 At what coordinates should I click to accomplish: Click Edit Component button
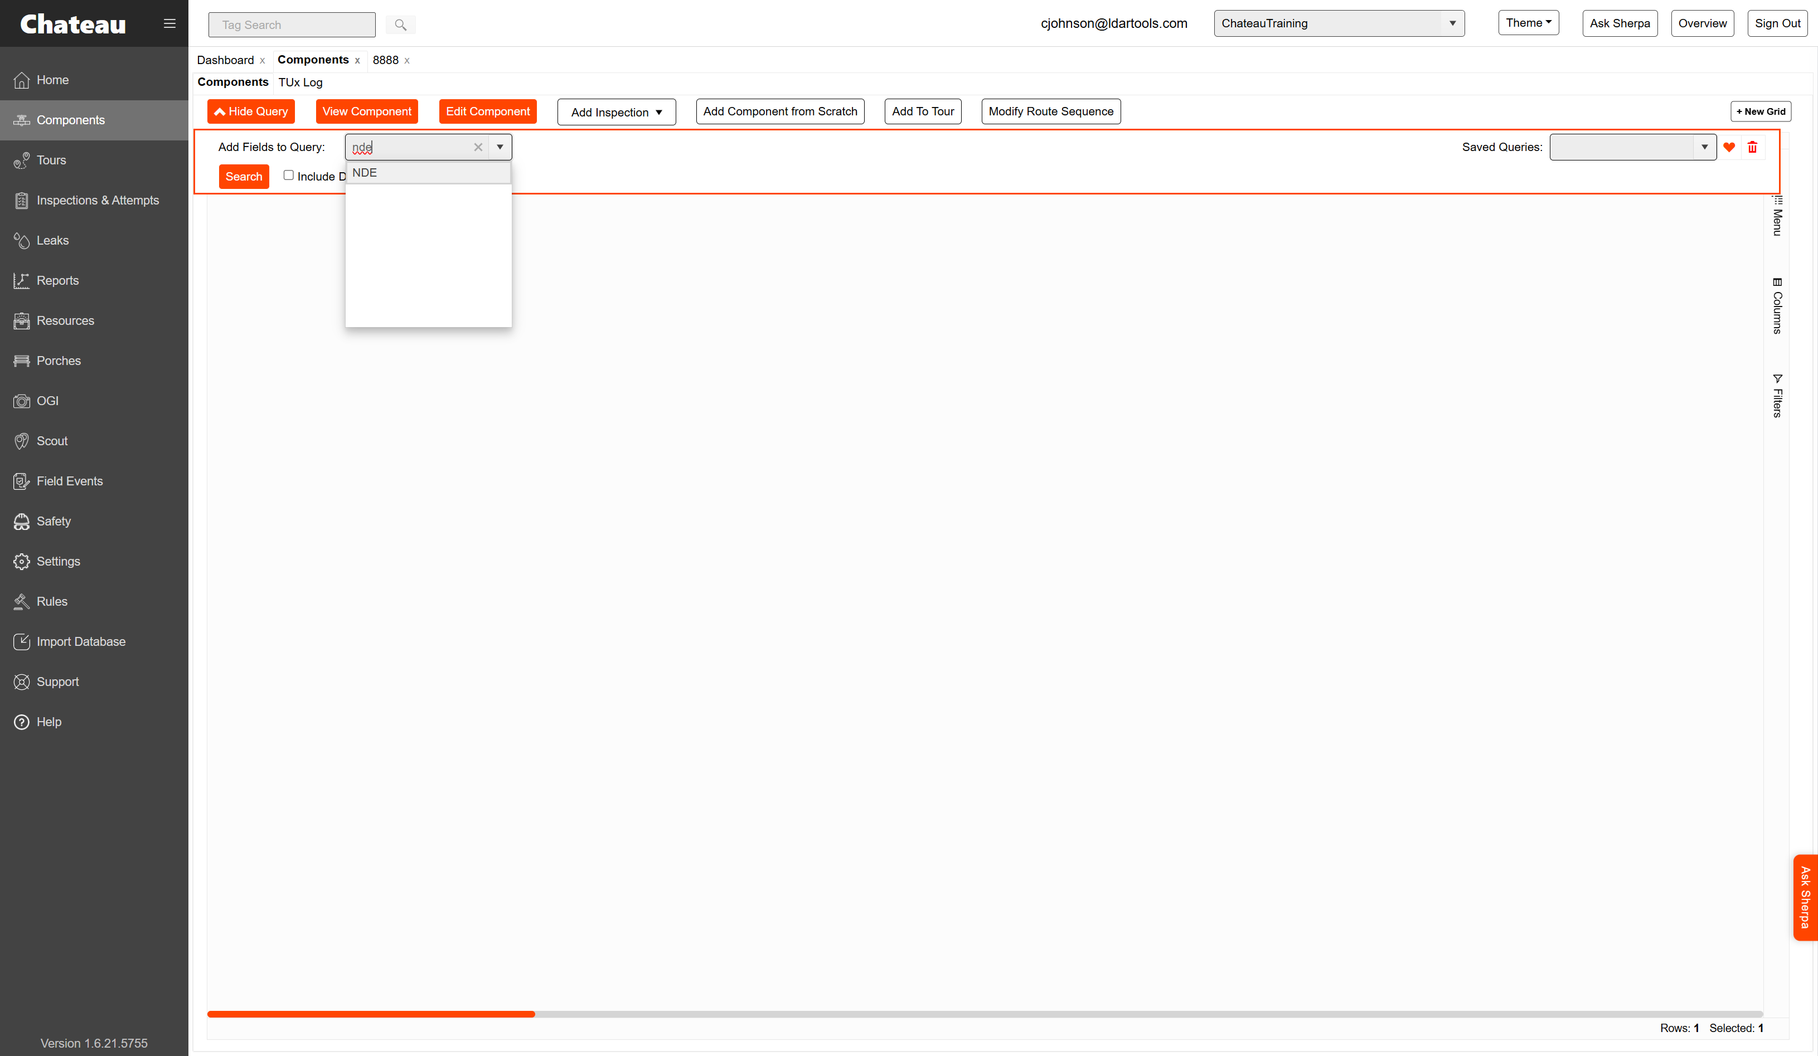[488, 112]
